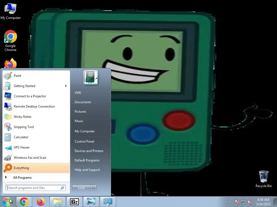The width and height of the screenshot is (277, 207).
Task: Open 7-Zip from the taskbar
Action: [x=74, y=202]
